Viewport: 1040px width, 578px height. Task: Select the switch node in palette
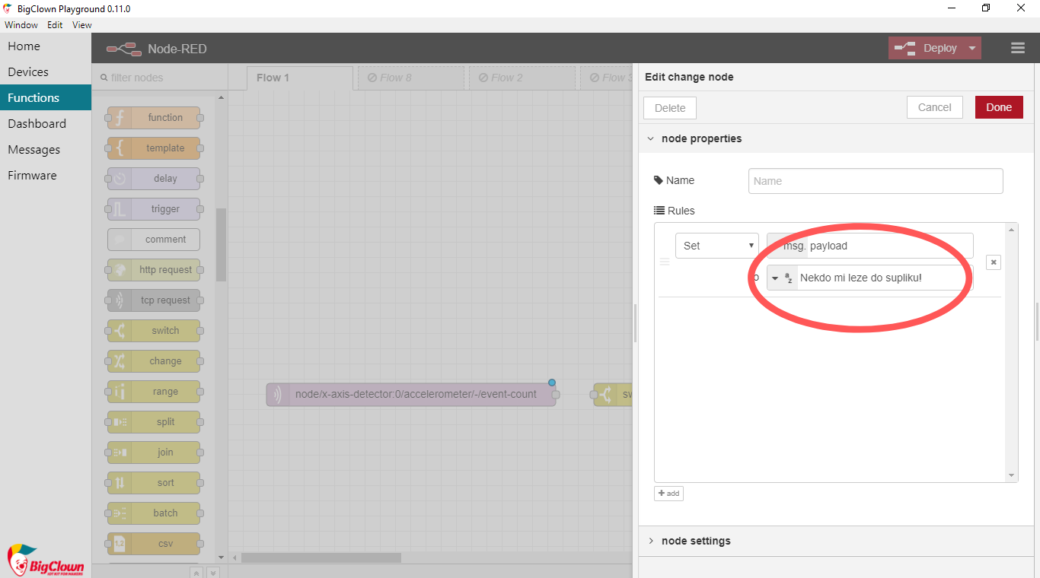tap(154, 331)
